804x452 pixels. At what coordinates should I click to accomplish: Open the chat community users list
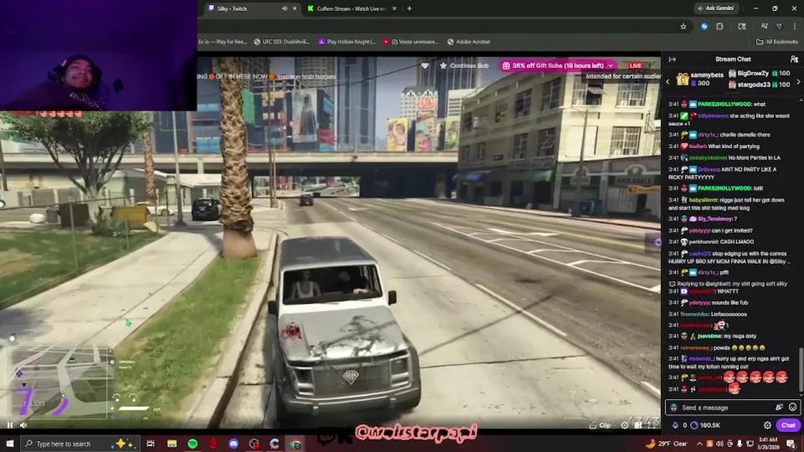[x=794, y=59]
